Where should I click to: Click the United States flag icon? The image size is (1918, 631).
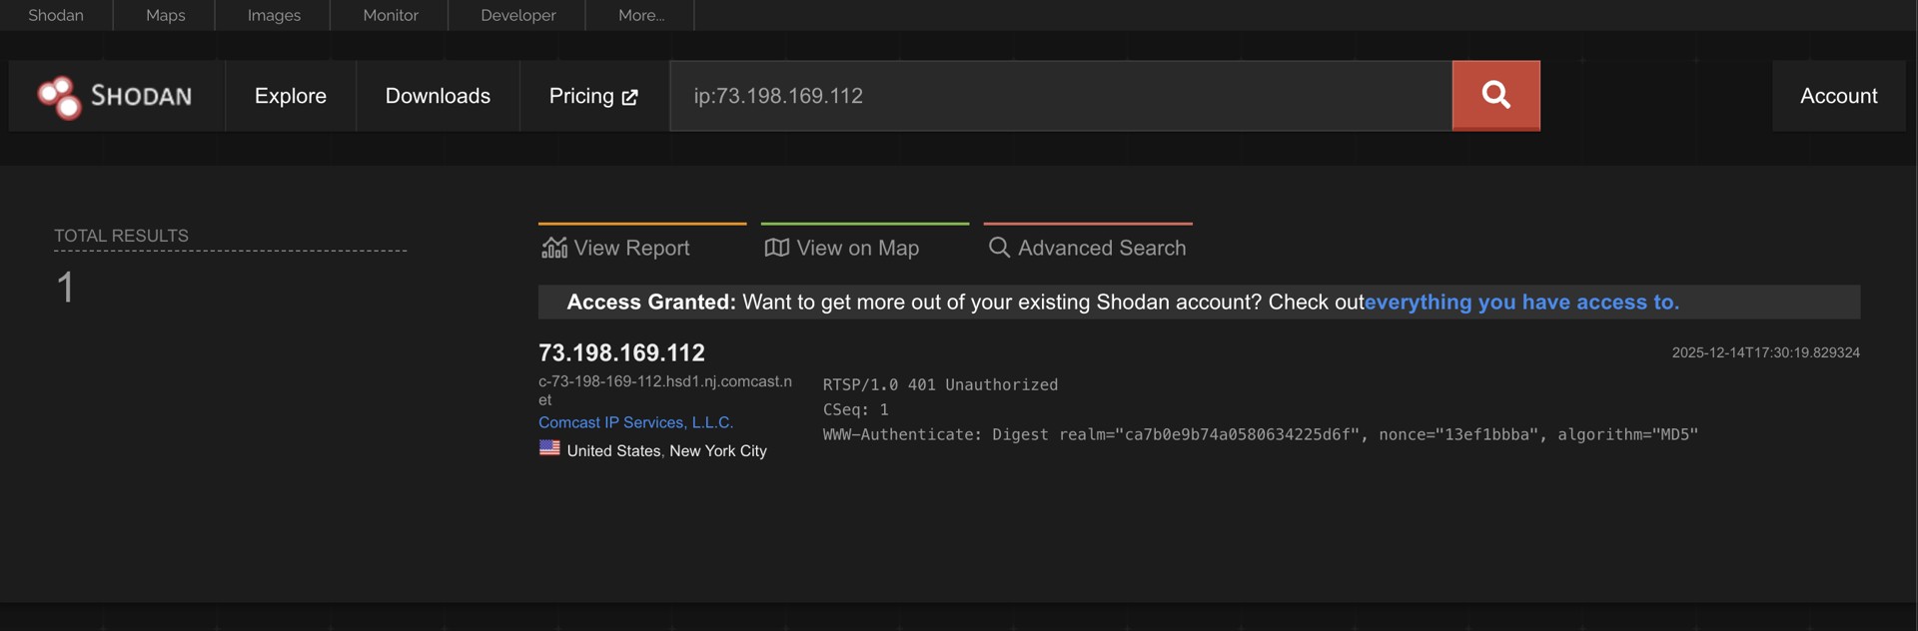tap(549, 448)
